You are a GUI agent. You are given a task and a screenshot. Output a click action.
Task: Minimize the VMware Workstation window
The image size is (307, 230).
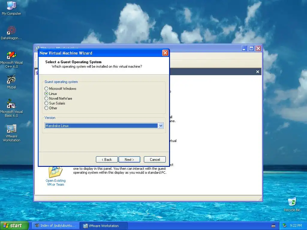click(x=244, y=48)
